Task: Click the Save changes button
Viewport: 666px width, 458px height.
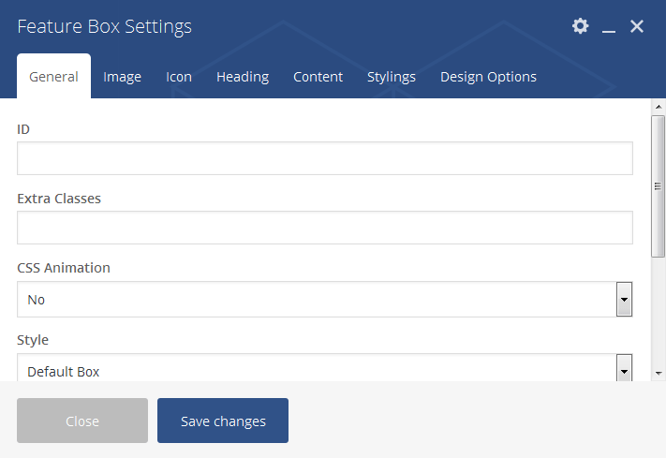Action: [x=223, y=421]
